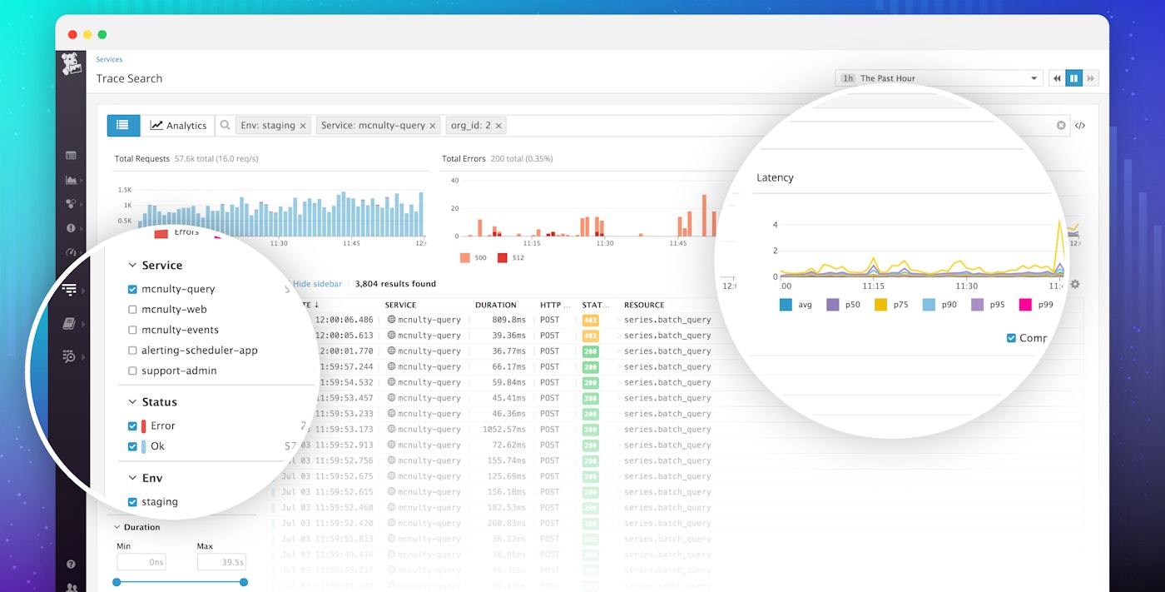Click the code </> query syntax icon
Screen dimensions: 1165x592
[x=1080, y=125]
